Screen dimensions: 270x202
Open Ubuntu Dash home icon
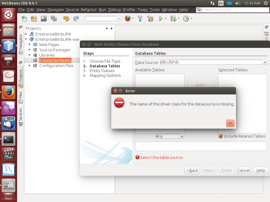tap(8, 15)
